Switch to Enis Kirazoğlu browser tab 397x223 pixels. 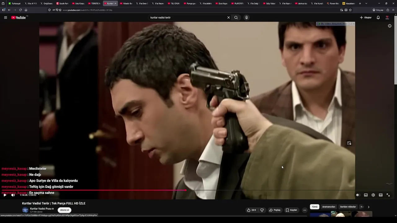[78, 3]
